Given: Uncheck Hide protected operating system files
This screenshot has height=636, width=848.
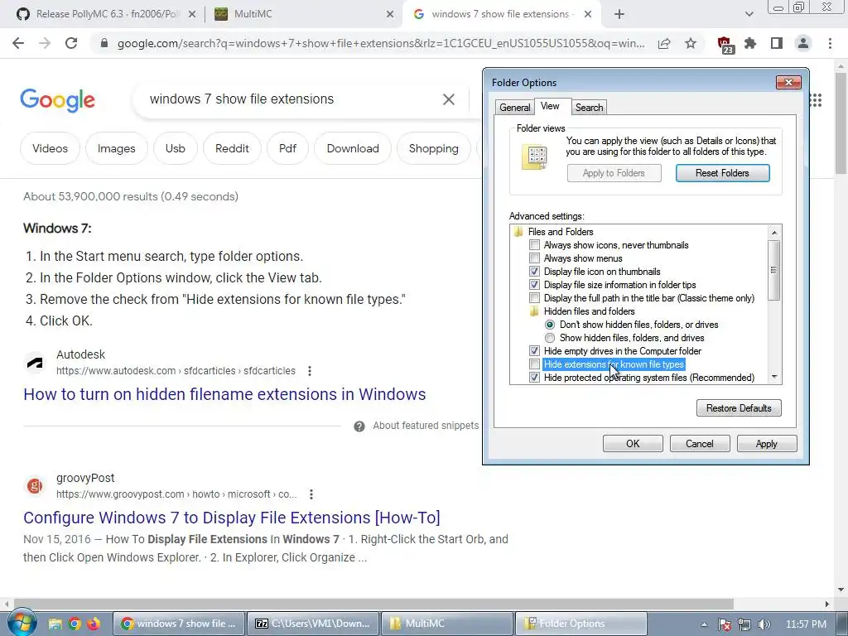Looking at the screenshot, I should (x=534, y=378).
